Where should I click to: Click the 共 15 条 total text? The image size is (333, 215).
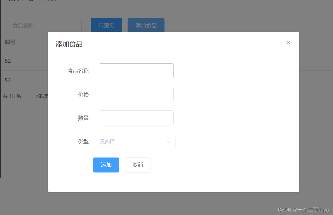pyautogui.click(x=12, y=96)
